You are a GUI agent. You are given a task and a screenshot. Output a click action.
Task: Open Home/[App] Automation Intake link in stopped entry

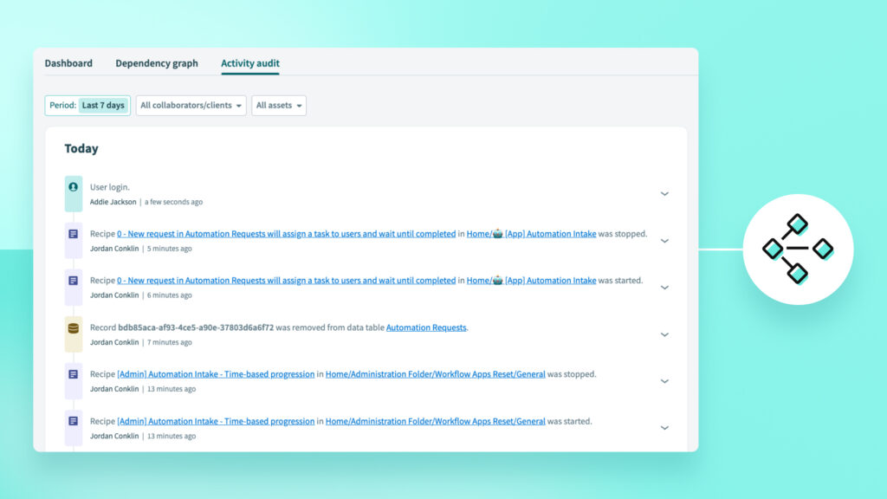click(531, 234)
